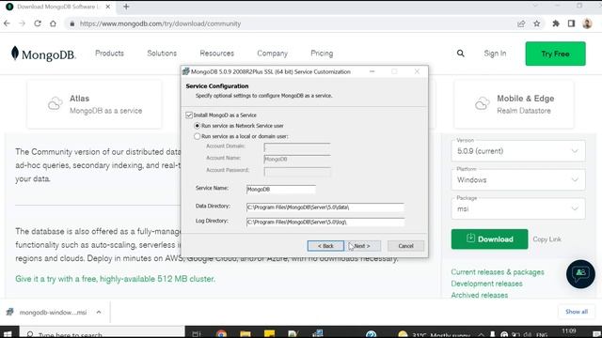Expand the downloaded file options chevron
The width and height of the screenshot is (602, 338).
tap(99, 312)
